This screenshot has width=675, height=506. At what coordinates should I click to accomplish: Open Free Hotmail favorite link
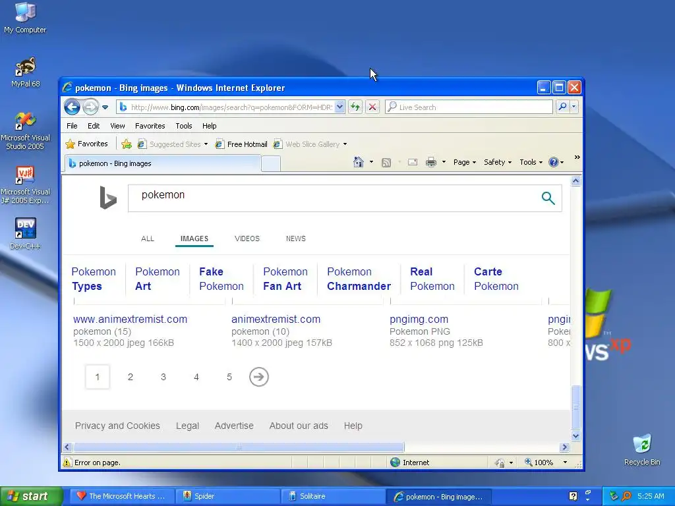[241, 144]
